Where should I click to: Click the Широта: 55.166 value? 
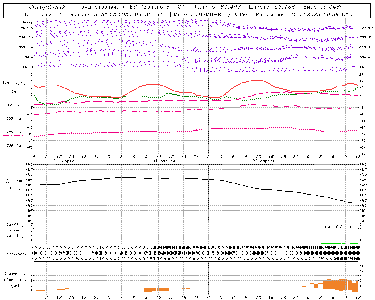pyautogui.click(x=272, y=7)
